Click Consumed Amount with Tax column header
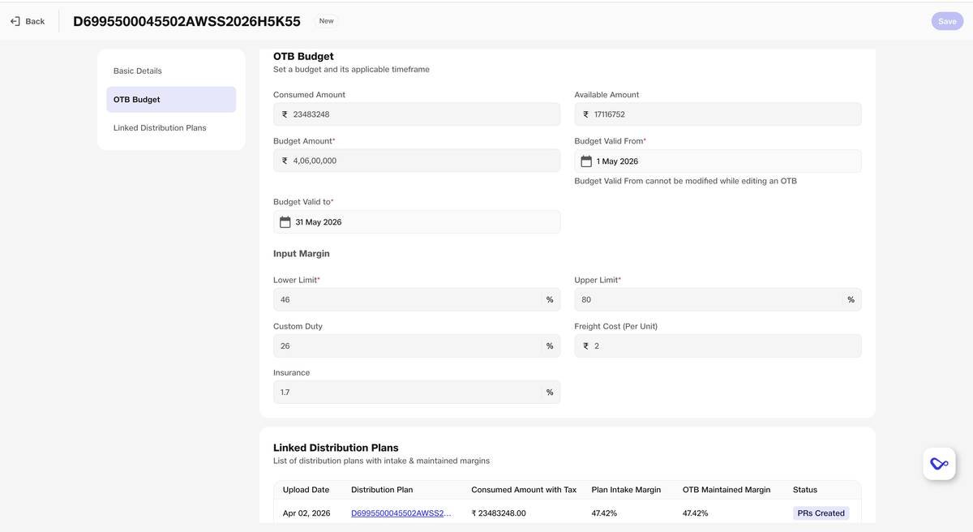 click(x=524, y=490)
